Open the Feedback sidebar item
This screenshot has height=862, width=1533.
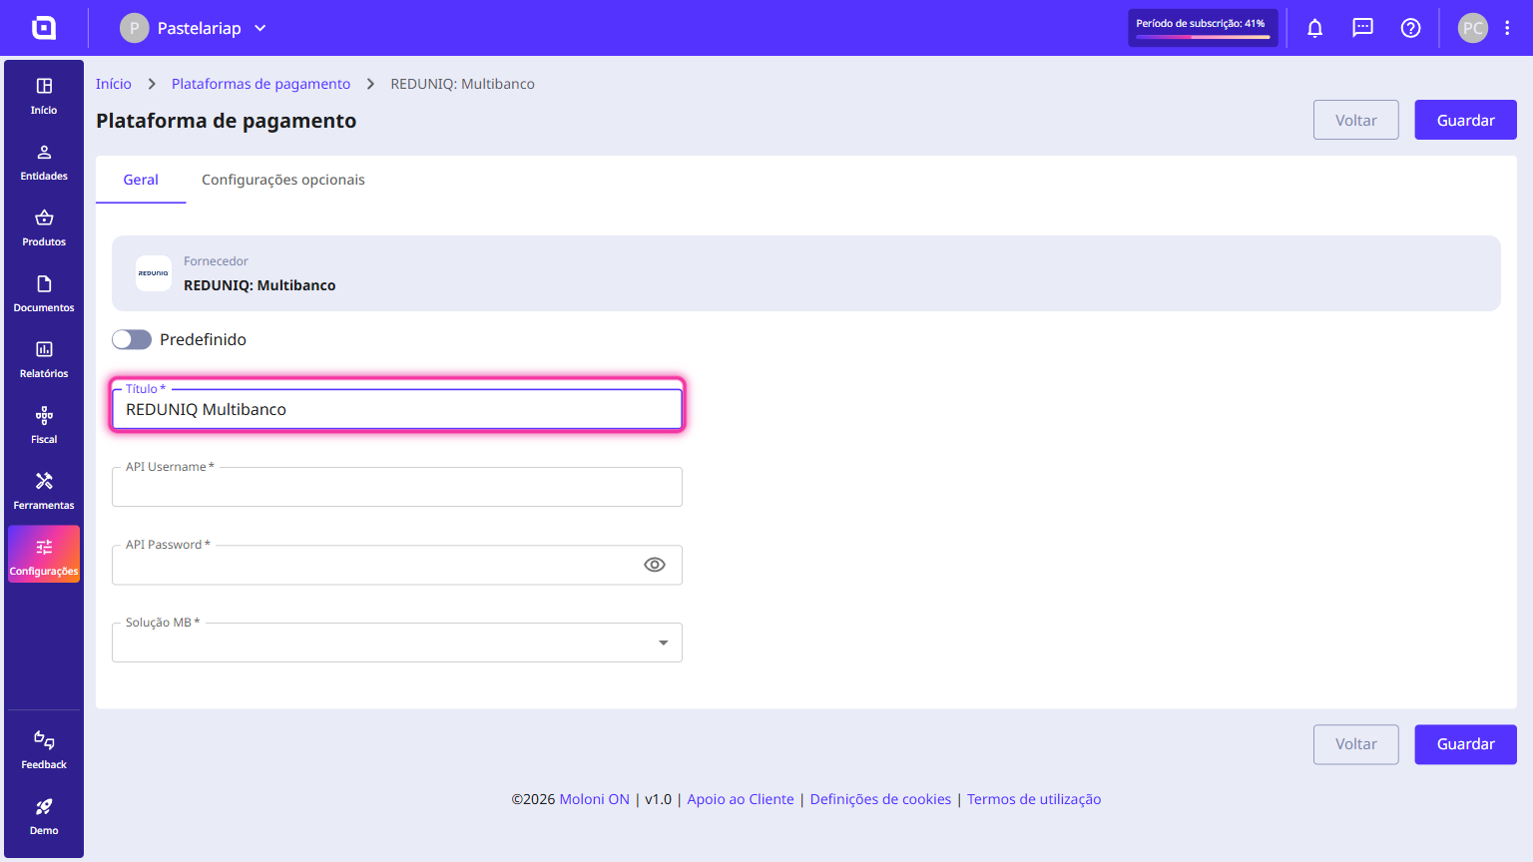[44, 750]
